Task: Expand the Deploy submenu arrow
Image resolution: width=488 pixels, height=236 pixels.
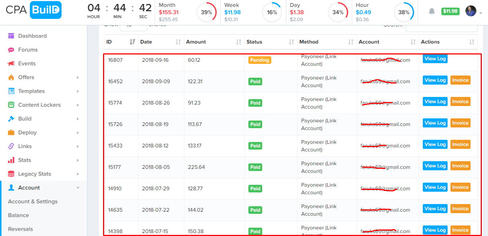Action: coord(78,133)
